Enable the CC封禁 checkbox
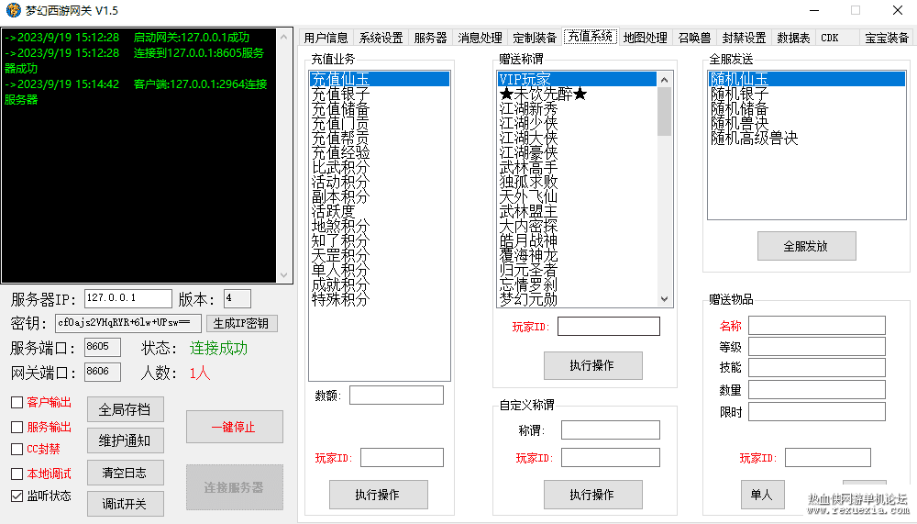 17,449
